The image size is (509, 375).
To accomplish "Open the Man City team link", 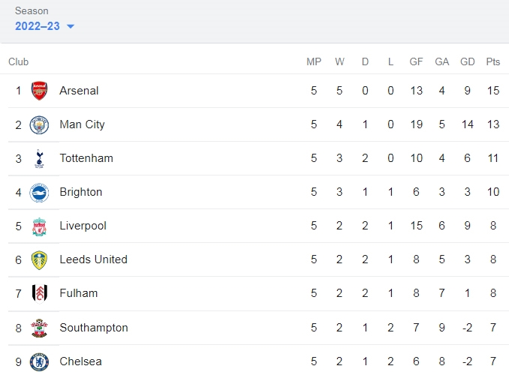I will (82, 124).
